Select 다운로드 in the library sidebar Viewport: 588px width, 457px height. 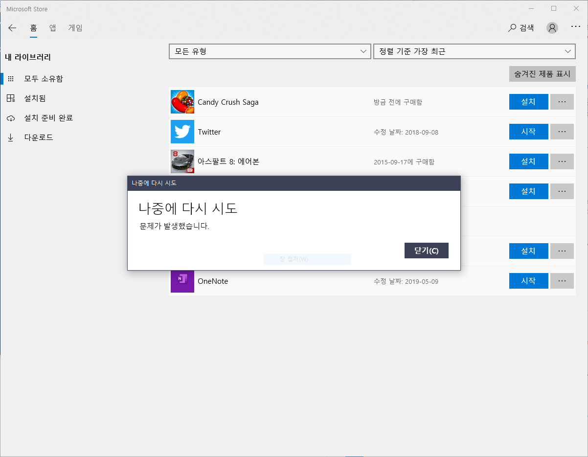click(x=39, y=137)
